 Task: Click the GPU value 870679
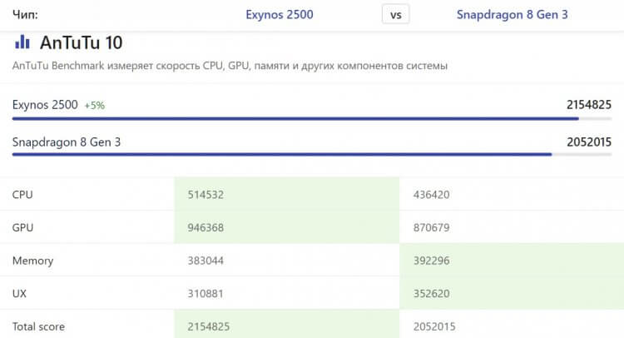431,228
